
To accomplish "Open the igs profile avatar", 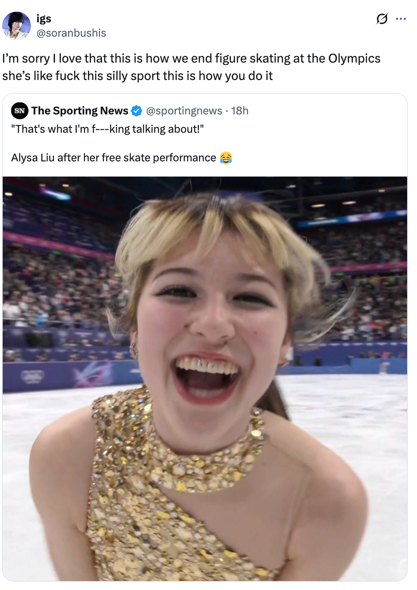I will [17, 25].
